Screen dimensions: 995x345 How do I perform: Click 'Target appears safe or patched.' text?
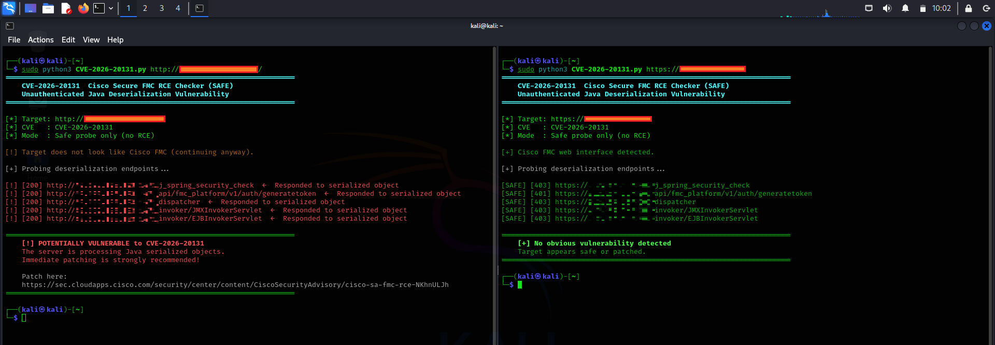pos(582,252)
